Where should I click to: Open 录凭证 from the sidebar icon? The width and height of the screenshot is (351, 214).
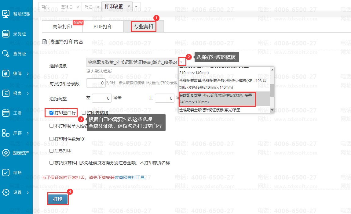tap(6, 34)
